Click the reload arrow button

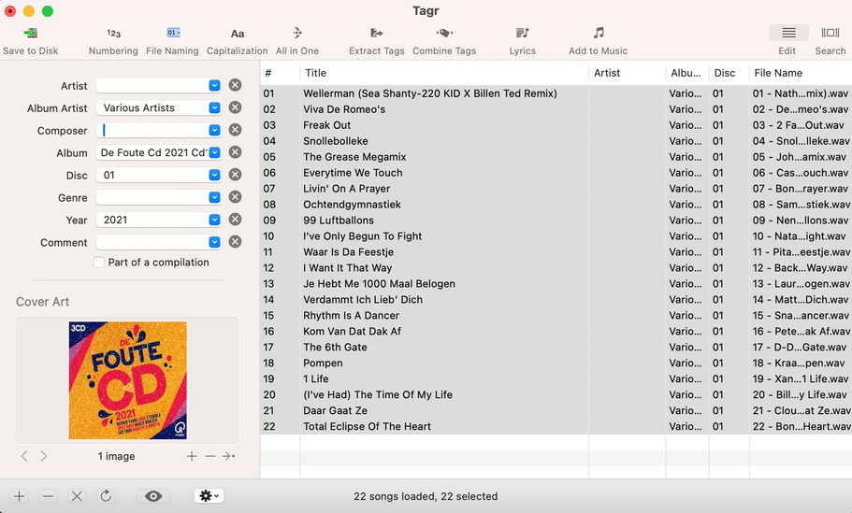click(106, 496)
